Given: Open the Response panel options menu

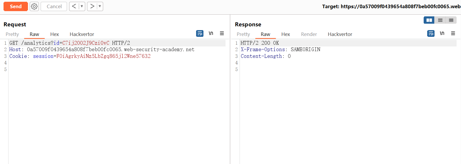Looking at the screenshot, I should pyautogui.click(x=453, y=33).
